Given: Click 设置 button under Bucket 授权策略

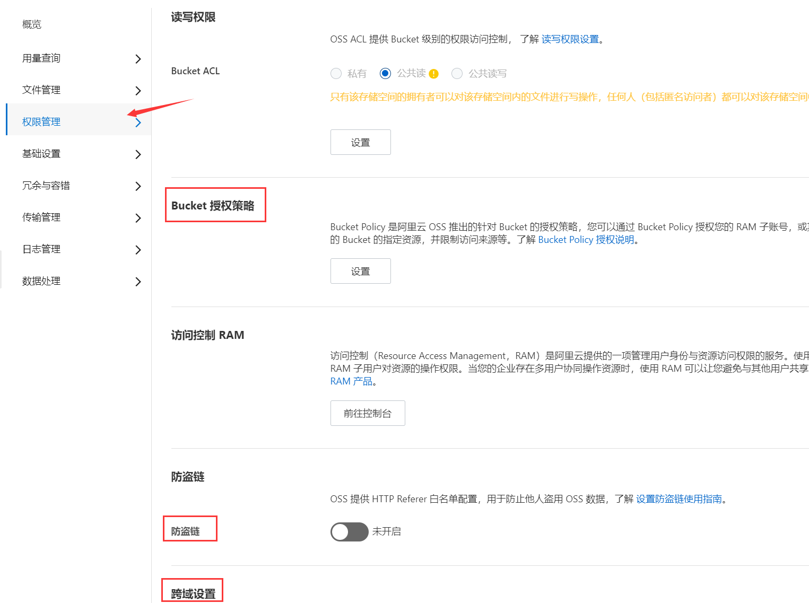Looking at the screenshot, I should tap(360, 271).
